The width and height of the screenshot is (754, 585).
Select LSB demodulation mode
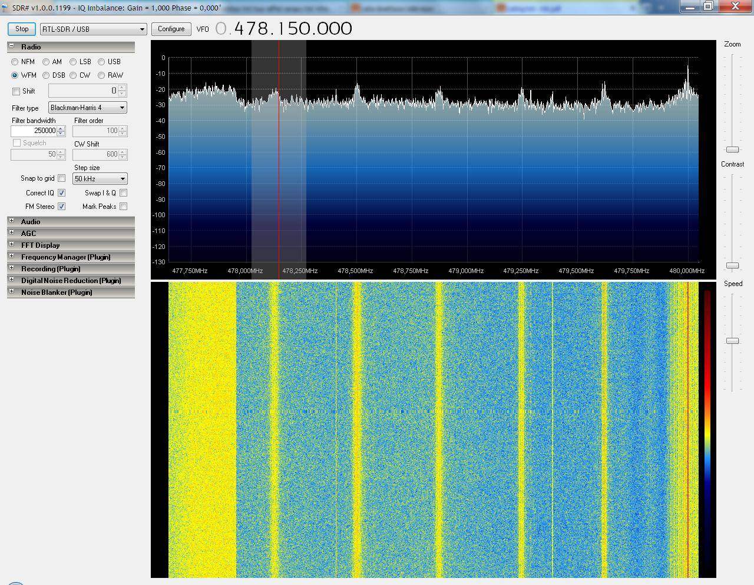tap(73, 62)
